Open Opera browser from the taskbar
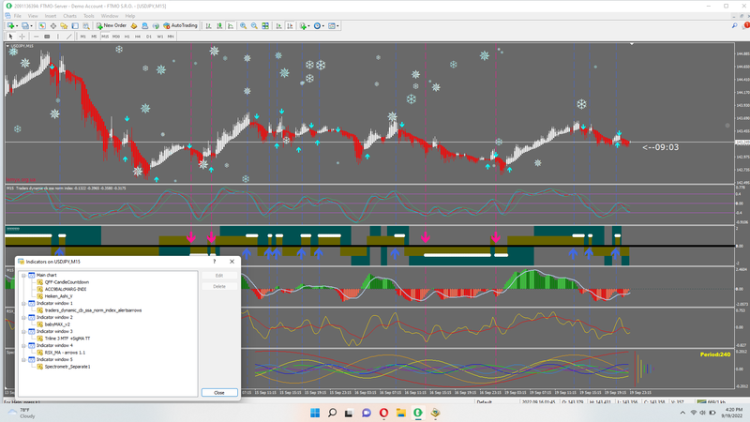The height and width of the screenshot is (422, 750). click(x=383, y=413)
